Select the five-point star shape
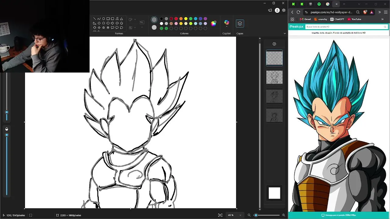The image size is (390, 219). (104, 28)
